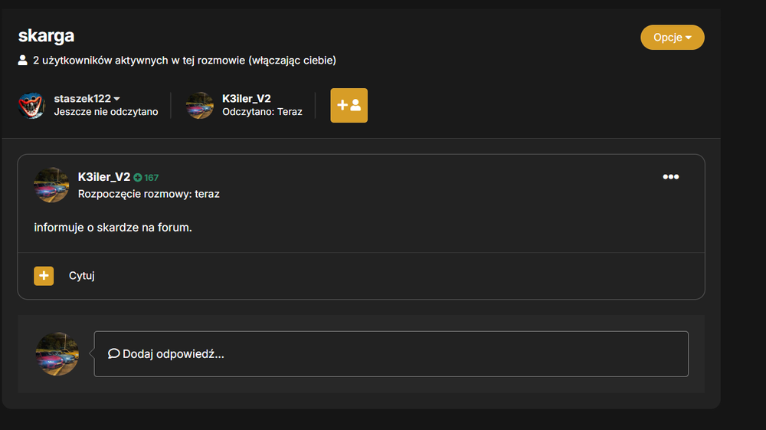
Task: Open K3iler_V2 avatar in participants list
Action: 200,105
